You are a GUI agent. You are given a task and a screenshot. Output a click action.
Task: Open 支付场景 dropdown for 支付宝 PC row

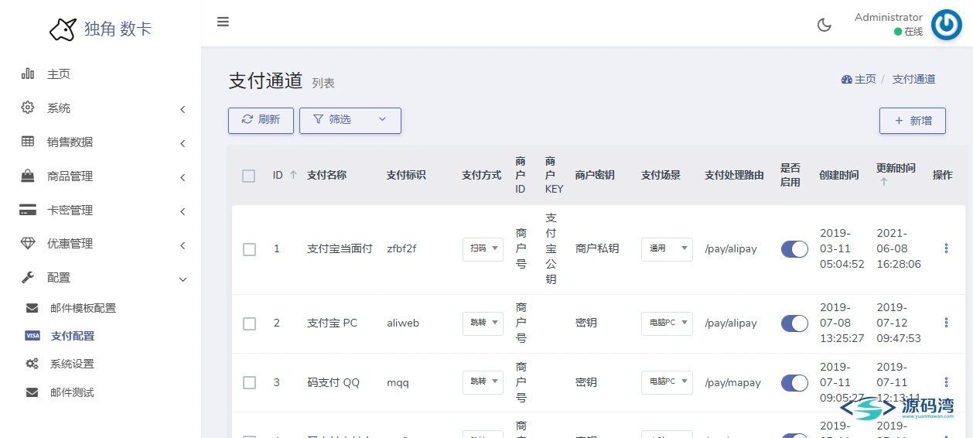tap(667, 323)
